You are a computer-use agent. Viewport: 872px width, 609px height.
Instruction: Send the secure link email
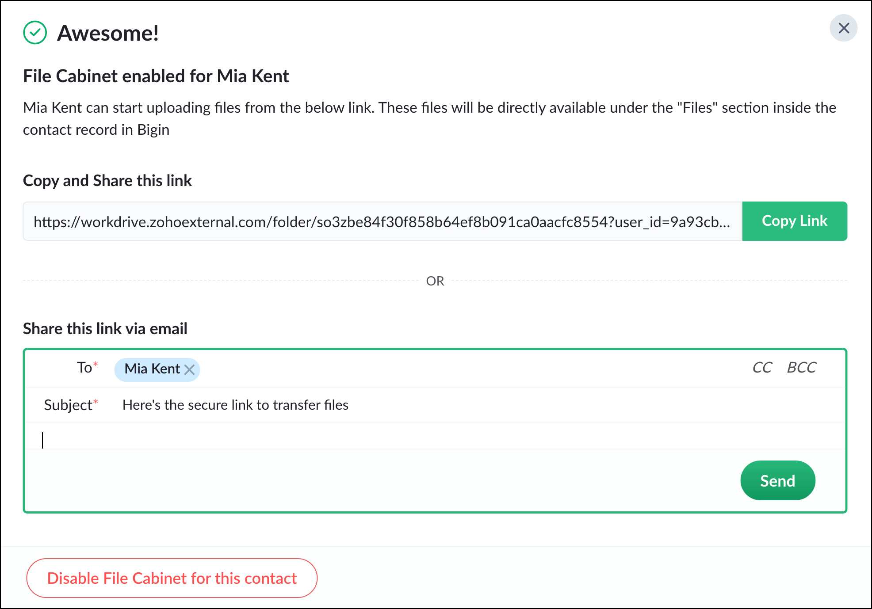point(777,480)
